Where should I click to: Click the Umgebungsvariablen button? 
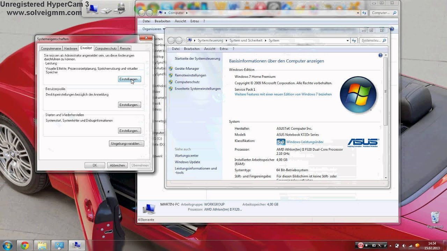pos(126,144)
